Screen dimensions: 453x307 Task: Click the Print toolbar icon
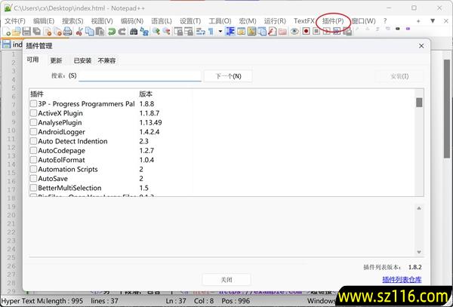click(67, 31)
